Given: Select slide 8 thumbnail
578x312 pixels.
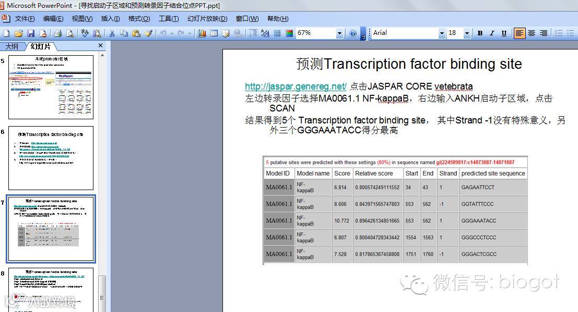Looking at the screenshot, I should coord(51,290).
